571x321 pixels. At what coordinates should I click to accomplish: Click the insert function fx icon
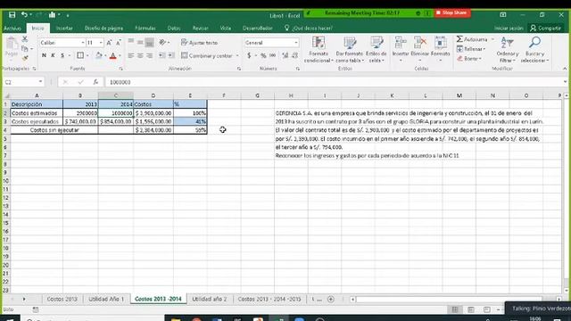click(x=95, y=82)
